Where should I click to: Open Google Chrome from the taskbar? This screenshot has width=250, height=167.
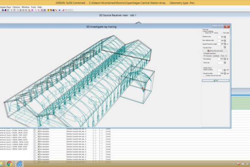9,164
